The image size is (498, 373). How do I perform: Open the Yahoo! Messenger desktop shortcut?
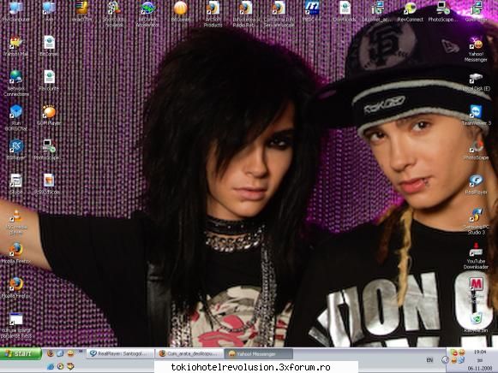tap(476, 50)
